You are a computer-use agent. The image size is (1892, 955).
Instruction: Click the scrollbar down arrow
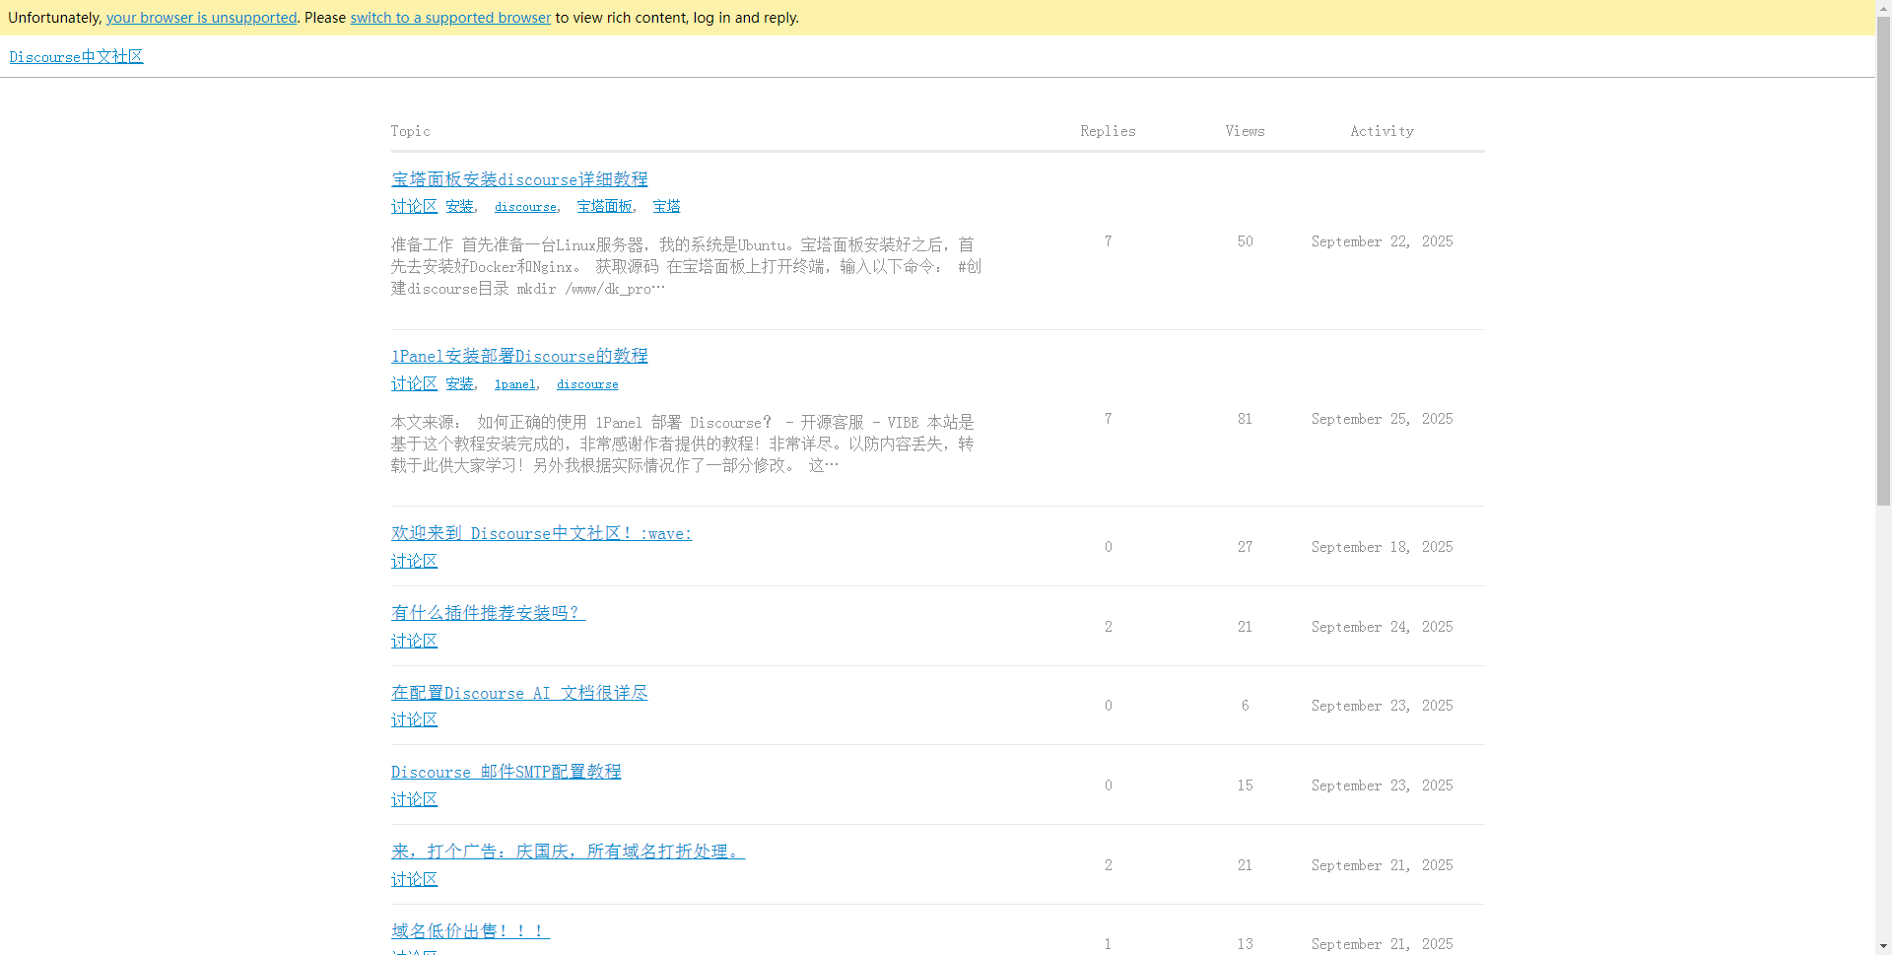click(1883, 946)
